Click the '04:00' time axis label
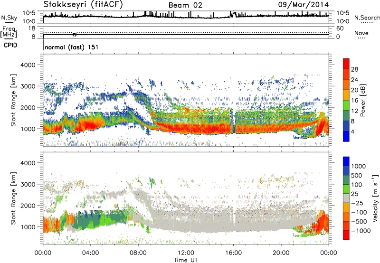The image size is (380, 263). coord(90,253)
